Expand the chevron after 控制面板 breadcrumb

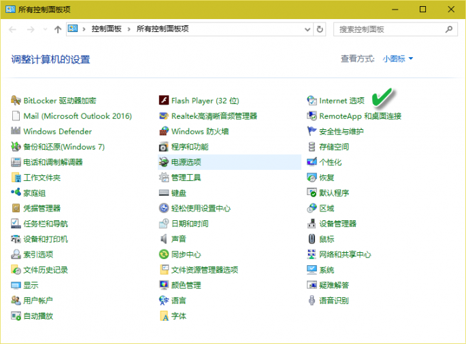[x=129, y=29]
